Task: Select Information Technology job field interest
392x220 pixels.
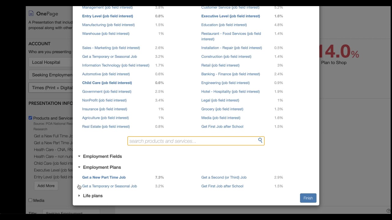Action: tap(115, 65)
